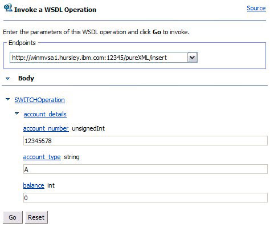This screenshot has height=227, width=270.
Task: Open the SWITCHOperation link
Action: [x=39, y=100]
